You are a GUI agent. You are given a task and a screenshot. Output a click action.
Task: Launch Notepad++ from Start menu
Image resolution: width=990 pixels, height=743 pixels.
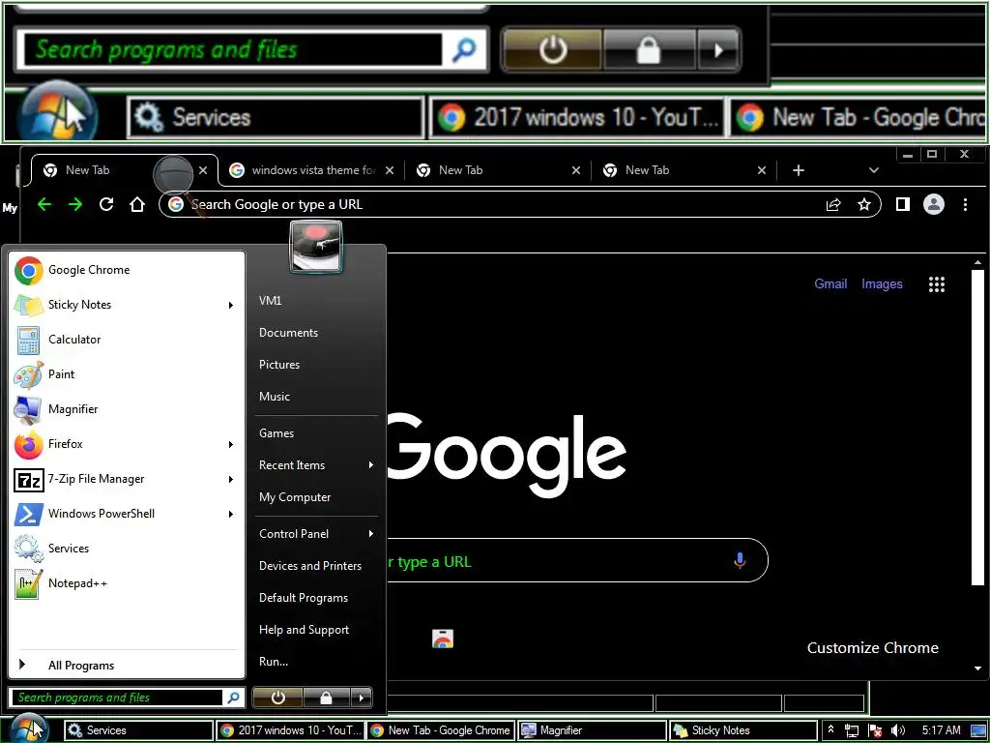(x=127, y=583)
